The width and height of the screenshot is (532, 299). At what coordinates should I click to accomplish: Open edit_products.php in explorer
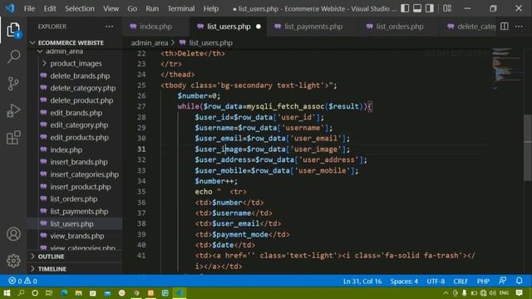(x=80, y=137)
